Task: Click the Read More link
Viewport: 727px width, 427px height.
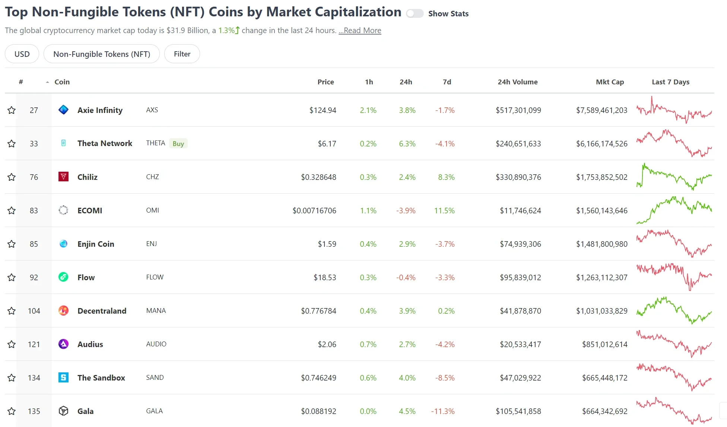Action: [x=360, y=30]
